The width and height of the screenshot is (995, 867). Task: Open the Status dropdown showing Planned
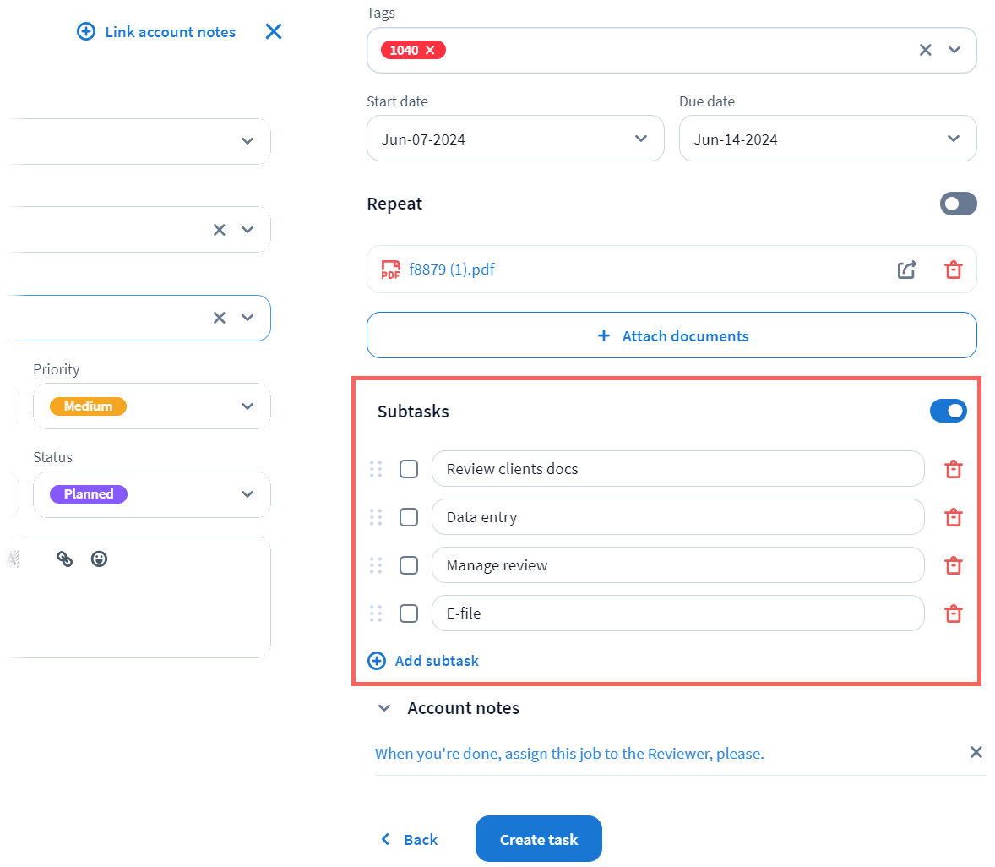pyautogui.click(x=152, y=494)
